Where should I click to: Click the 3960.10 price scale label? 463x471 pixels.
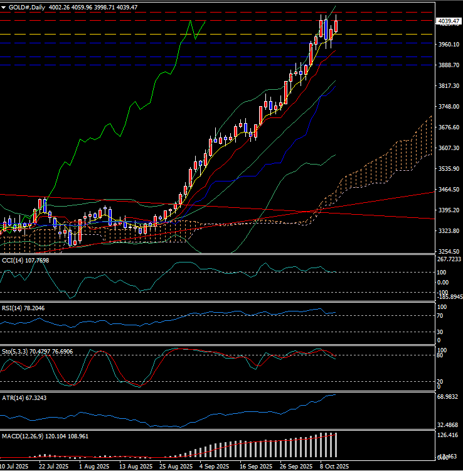(446, 45)
